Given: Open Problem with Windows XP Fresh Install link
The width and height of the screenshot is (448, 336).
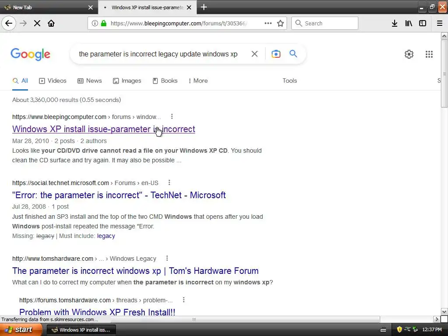Looking at the screenshot, I should click(97, 311).
